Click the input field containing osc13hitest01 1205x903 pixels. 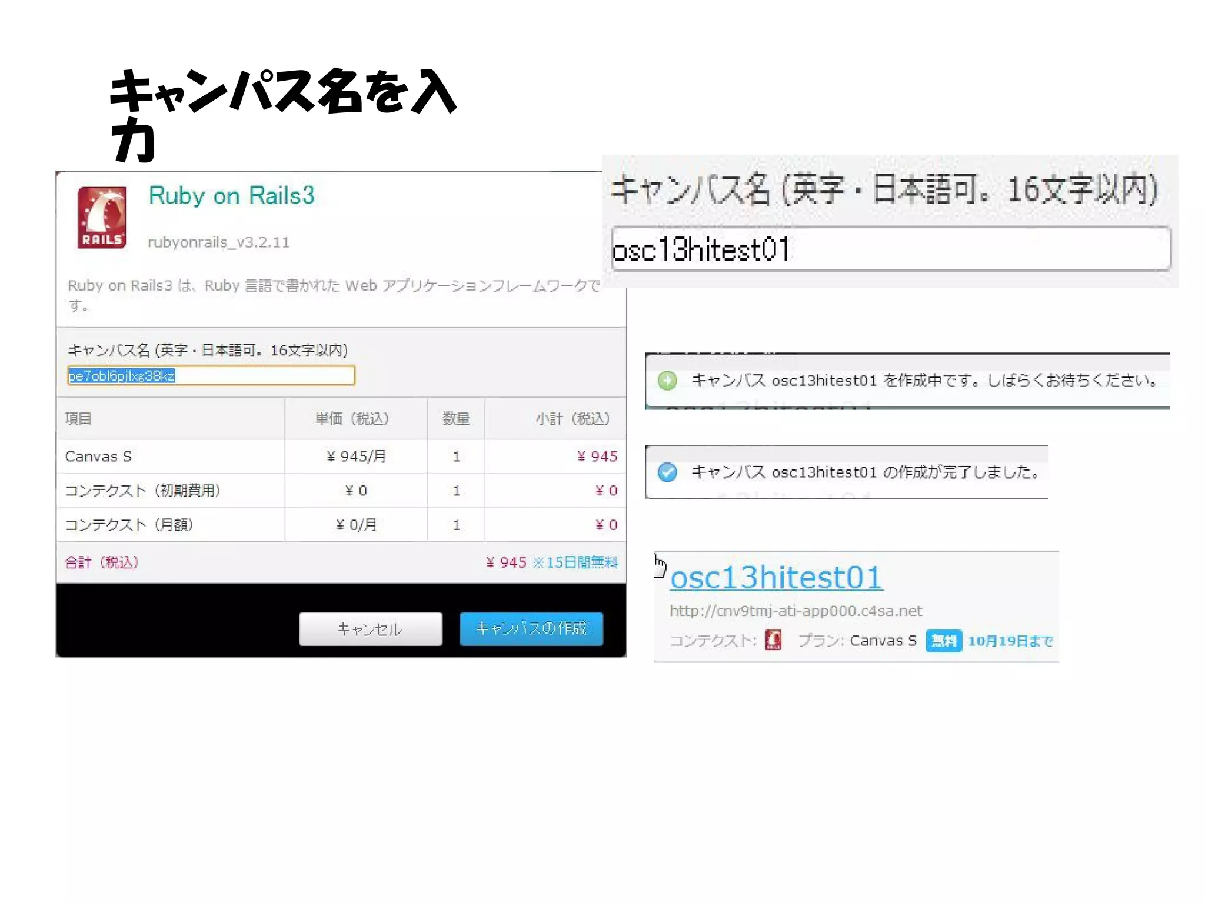point(891,249)
